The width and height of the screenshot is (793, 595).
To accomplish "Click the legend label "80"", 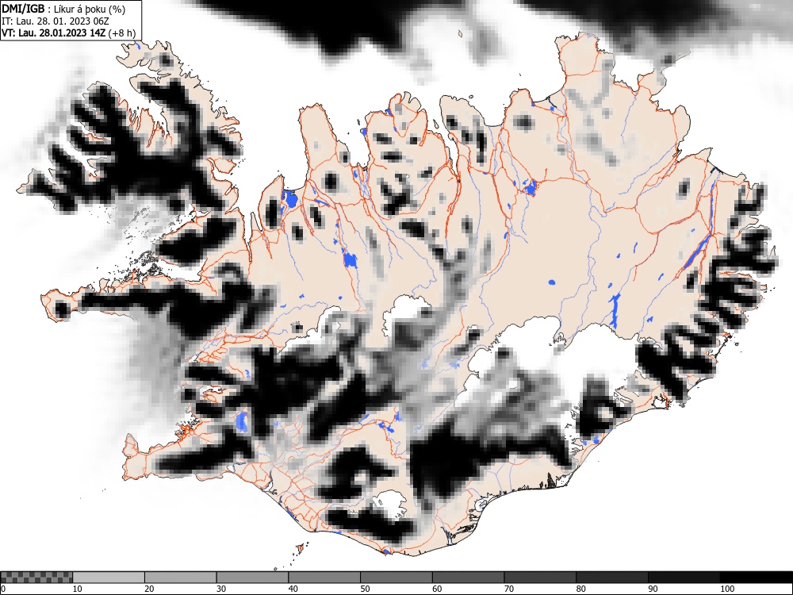I will (580, 589).
